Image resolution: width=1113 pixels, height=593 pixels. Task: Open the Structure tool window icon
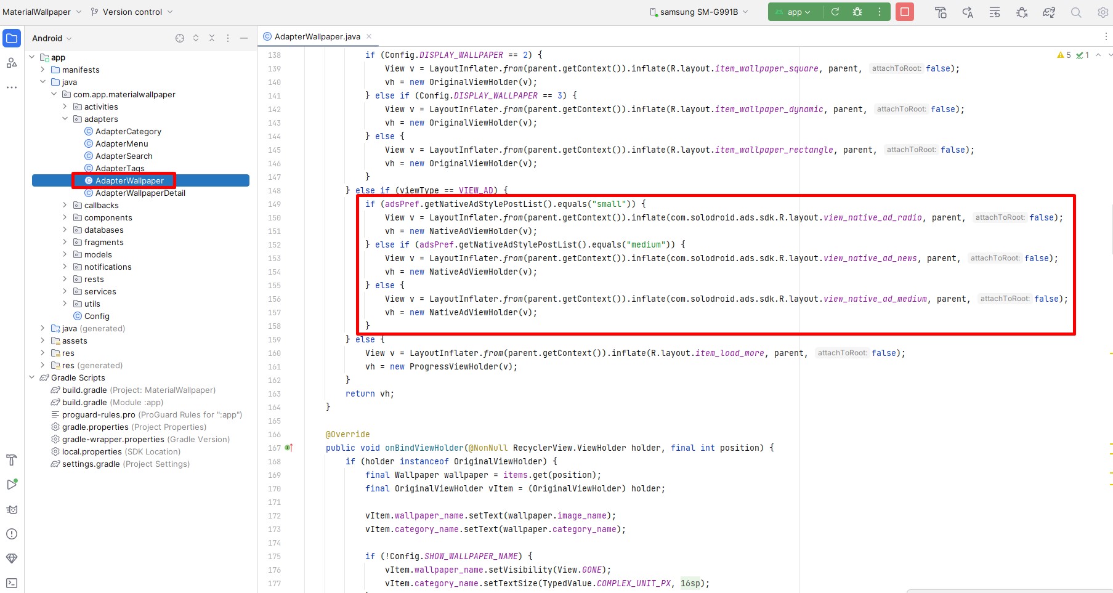coord(12,63)
